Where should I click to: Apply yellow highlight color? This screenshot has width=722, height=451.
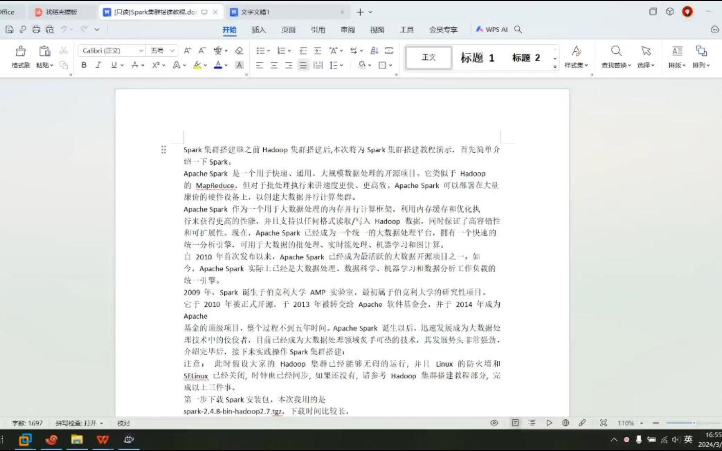tap(197, 65)
